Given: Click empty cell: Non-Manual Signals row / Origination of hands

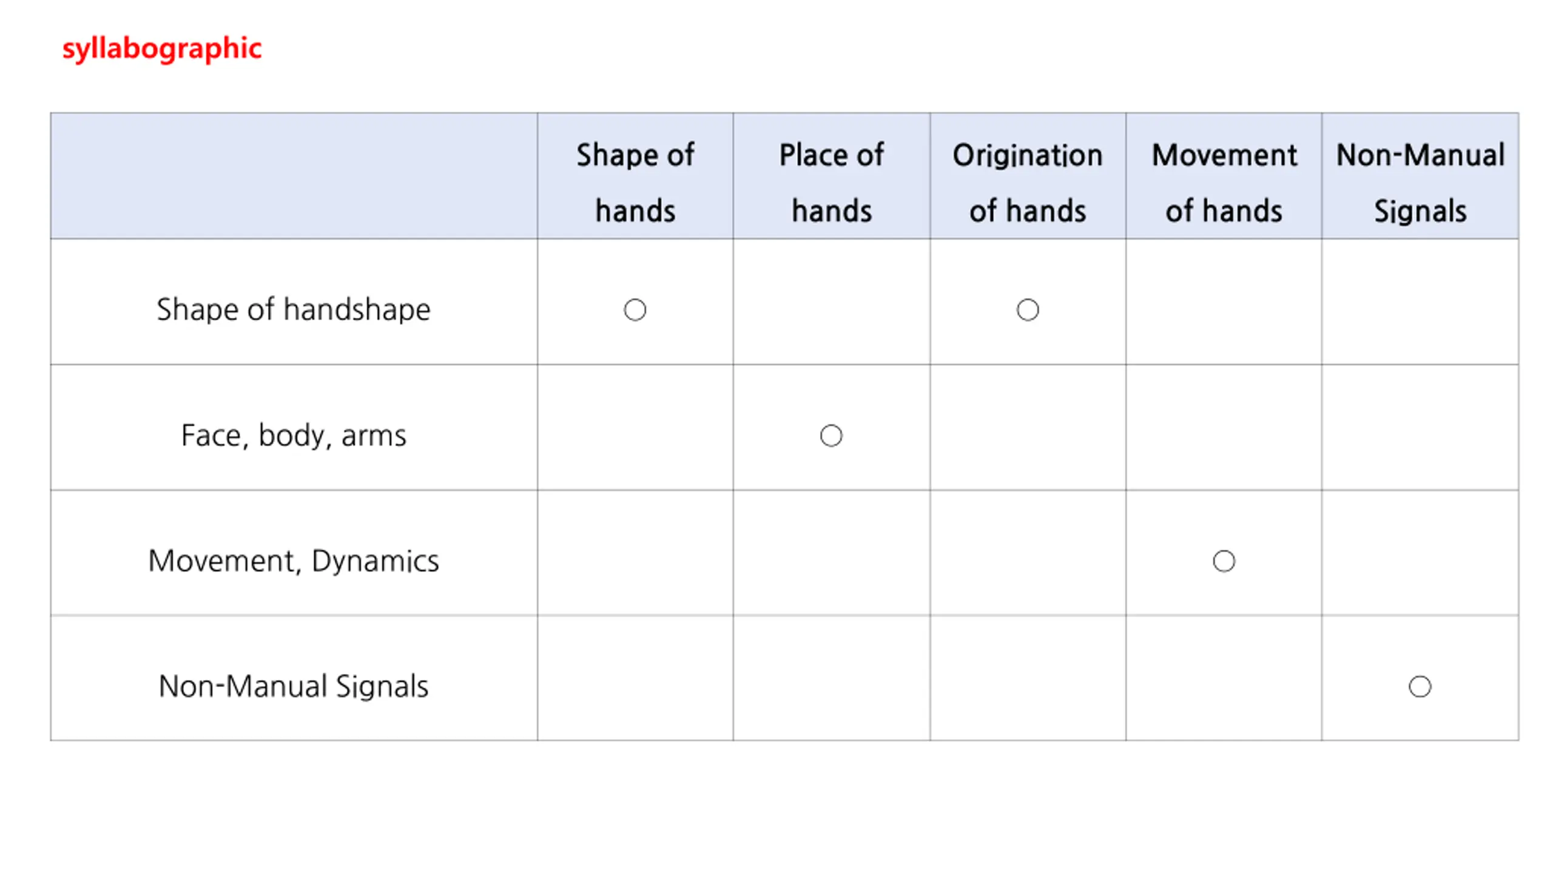Looking at the screenshot, I should [1028, 678].
